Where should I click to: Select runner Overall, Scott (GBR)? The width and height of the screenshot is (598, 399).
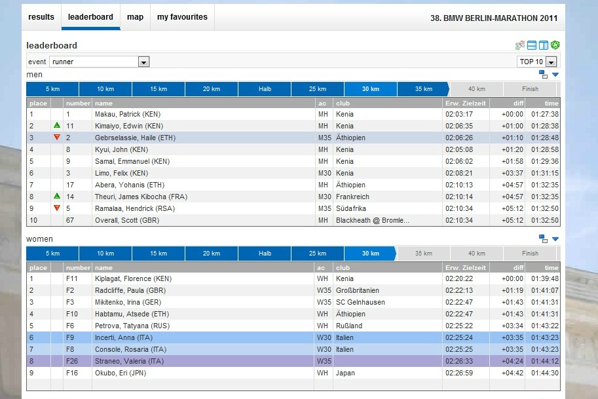click(x=293, y=220)
